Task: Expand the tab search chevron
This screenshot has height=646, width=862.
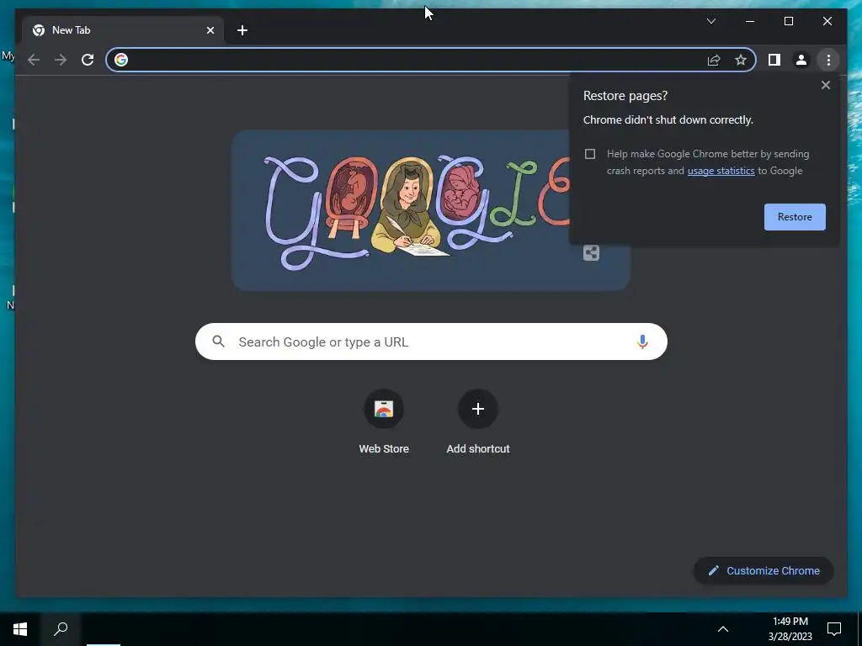Action: point(710,21)
